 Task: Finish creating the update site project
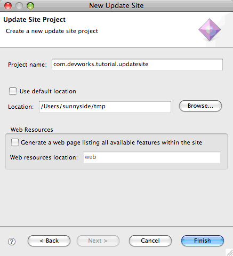coord(203,241)
